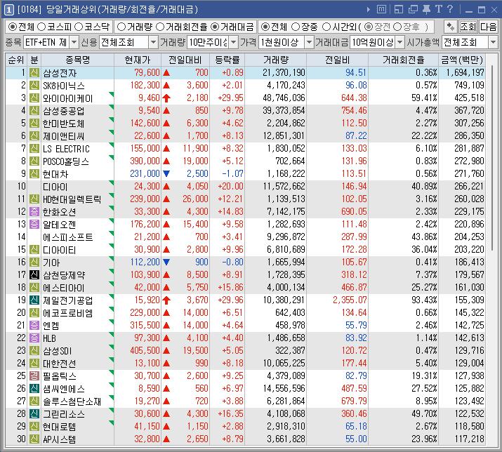Select the 2,355.07 value on 제일전기공업 row
The image size is (502, 452).
[x=350, y=300]
